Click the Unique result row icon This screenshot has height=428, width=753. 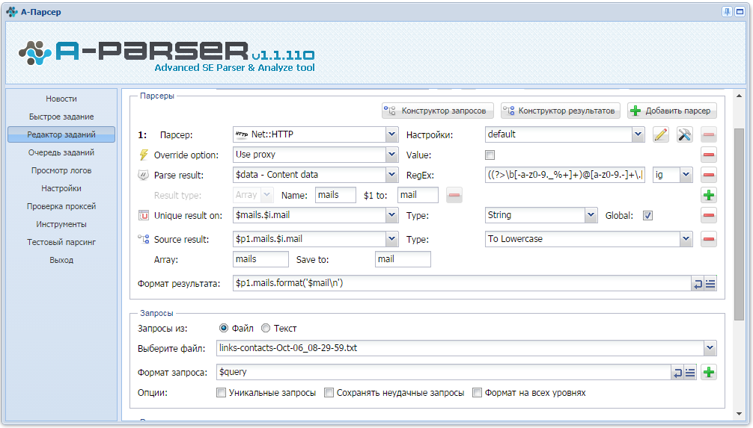(143, 215)
